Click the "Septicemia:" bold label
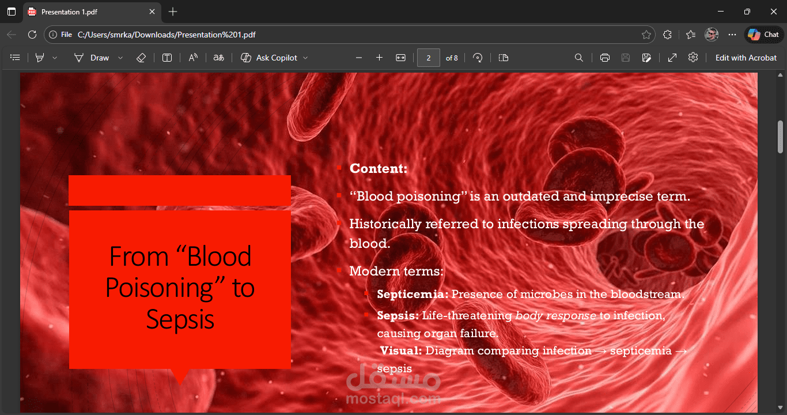 click(x=413, y=295)
